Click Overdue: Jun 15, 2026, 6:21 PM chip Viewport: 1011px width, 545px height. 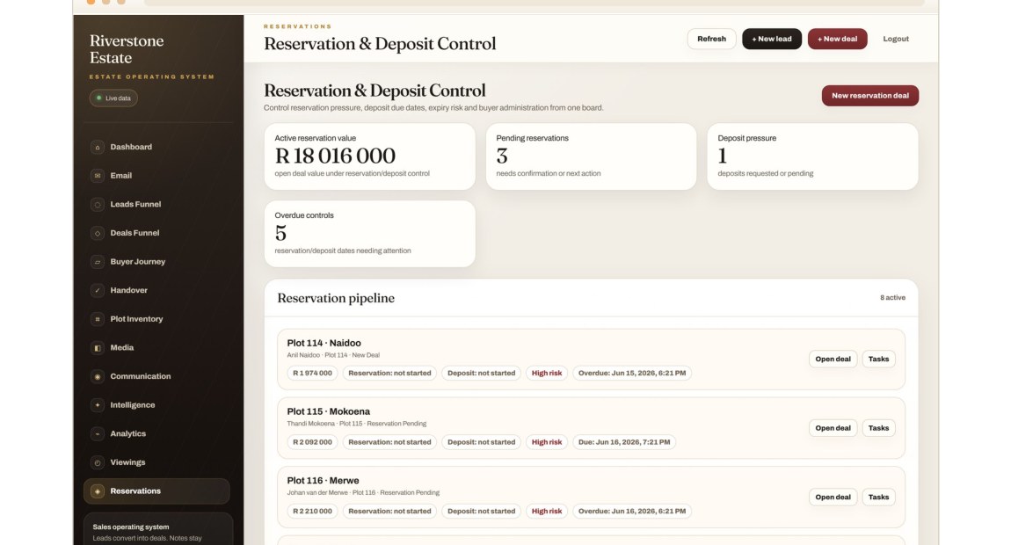tap(632, 374)
